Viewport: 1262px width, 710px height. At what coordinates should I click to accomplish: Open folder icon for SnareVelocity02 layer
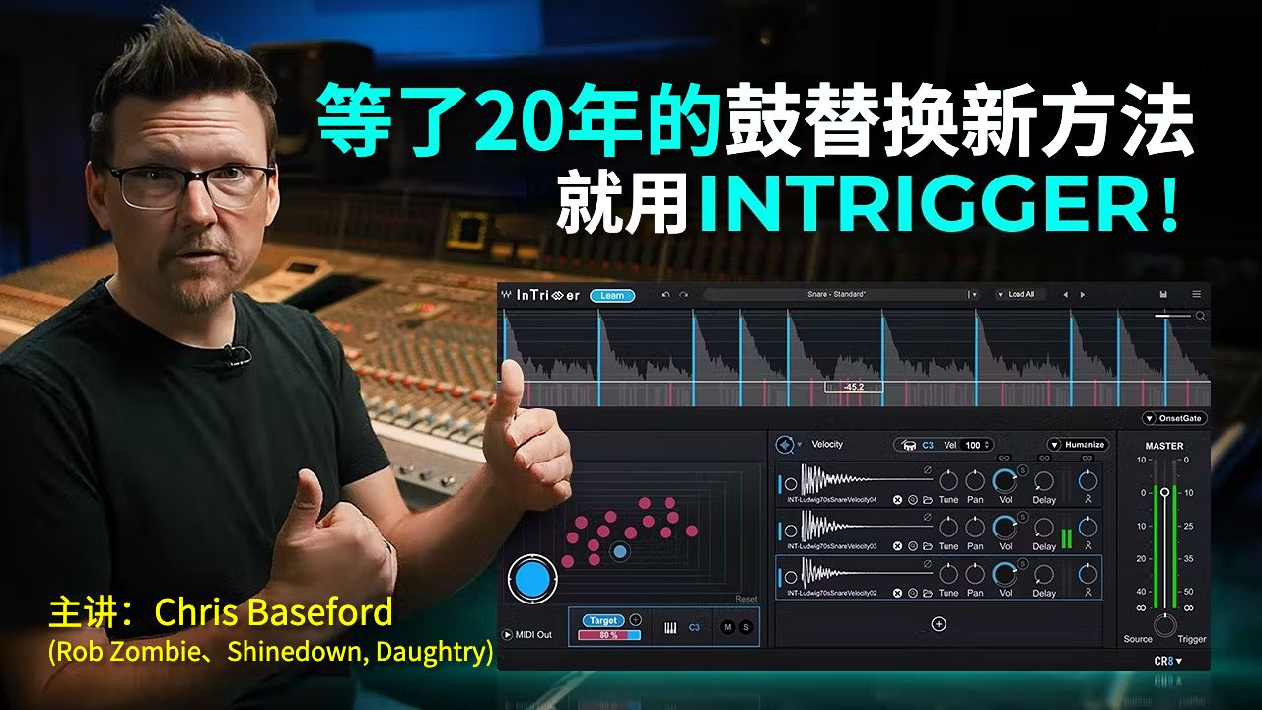[928, 593]
